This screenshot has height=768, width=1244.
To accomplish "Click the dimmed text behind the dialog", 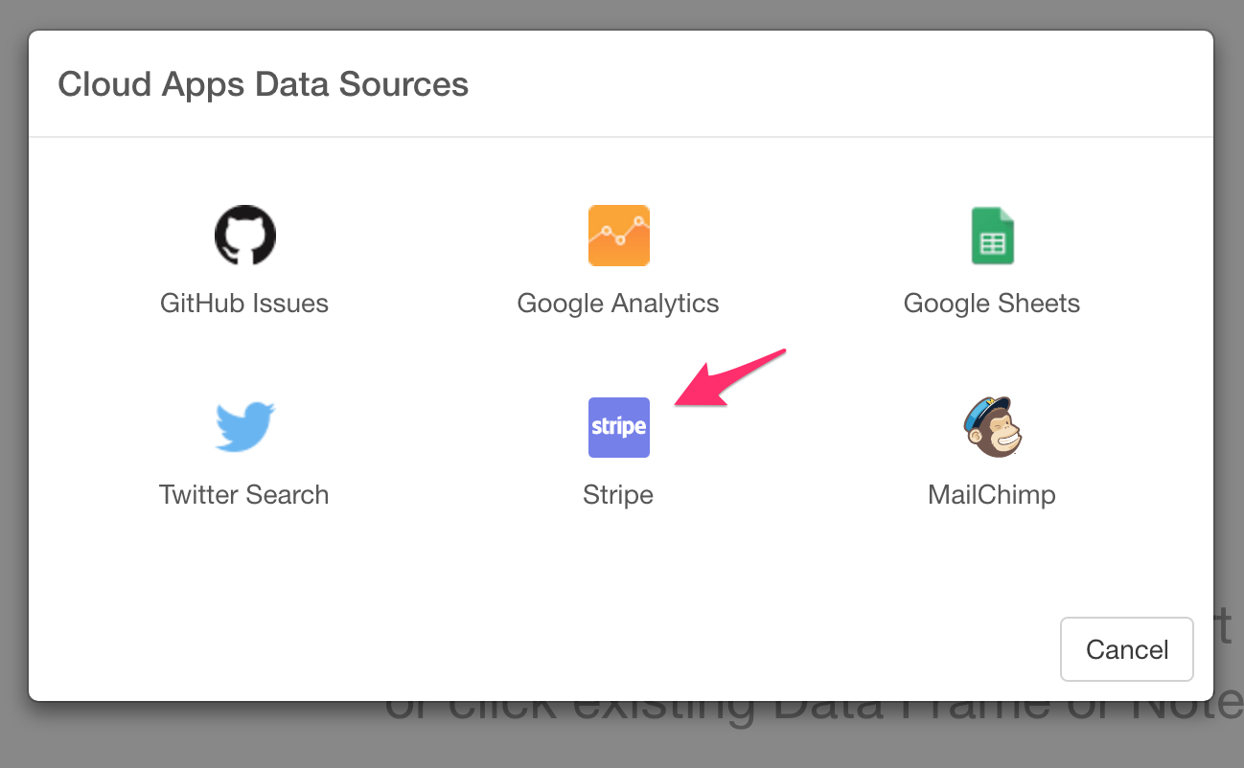I will 815,713.
